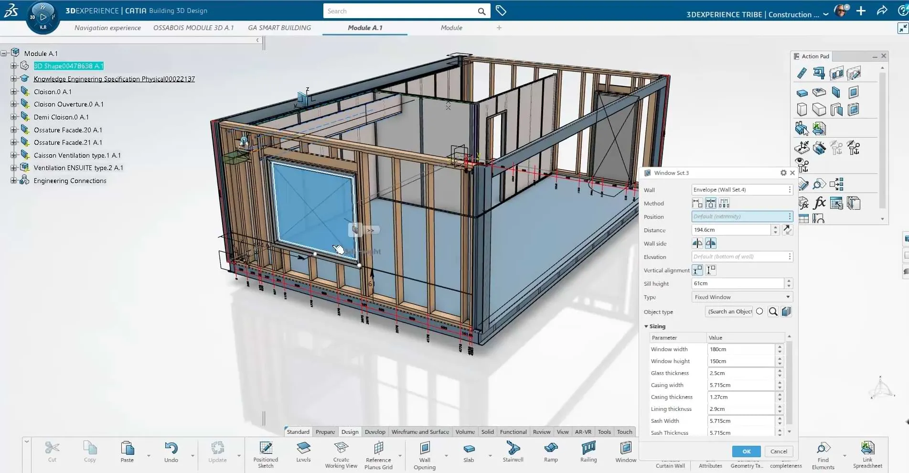Click the fx formula icon in Action Pad
The width and height of the screenshot is (909, 473).
click(819, 203)
